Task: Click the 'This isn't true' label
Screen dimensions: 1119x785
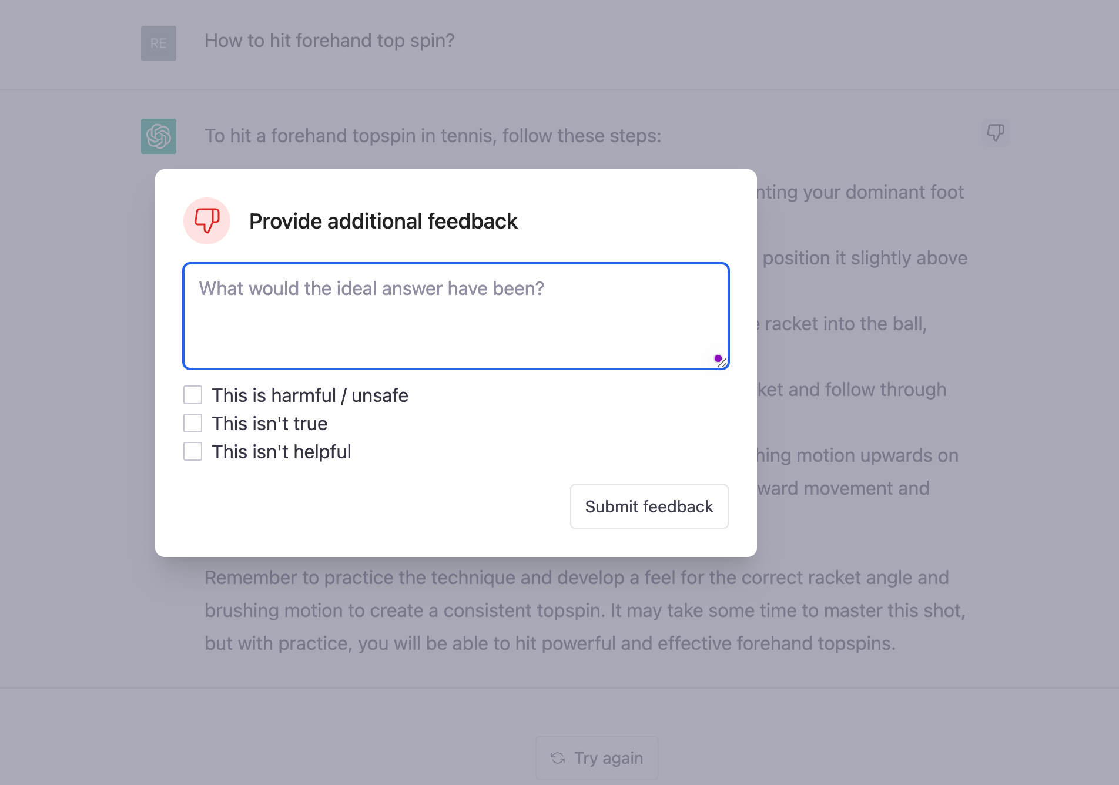Action: (270, 424)
